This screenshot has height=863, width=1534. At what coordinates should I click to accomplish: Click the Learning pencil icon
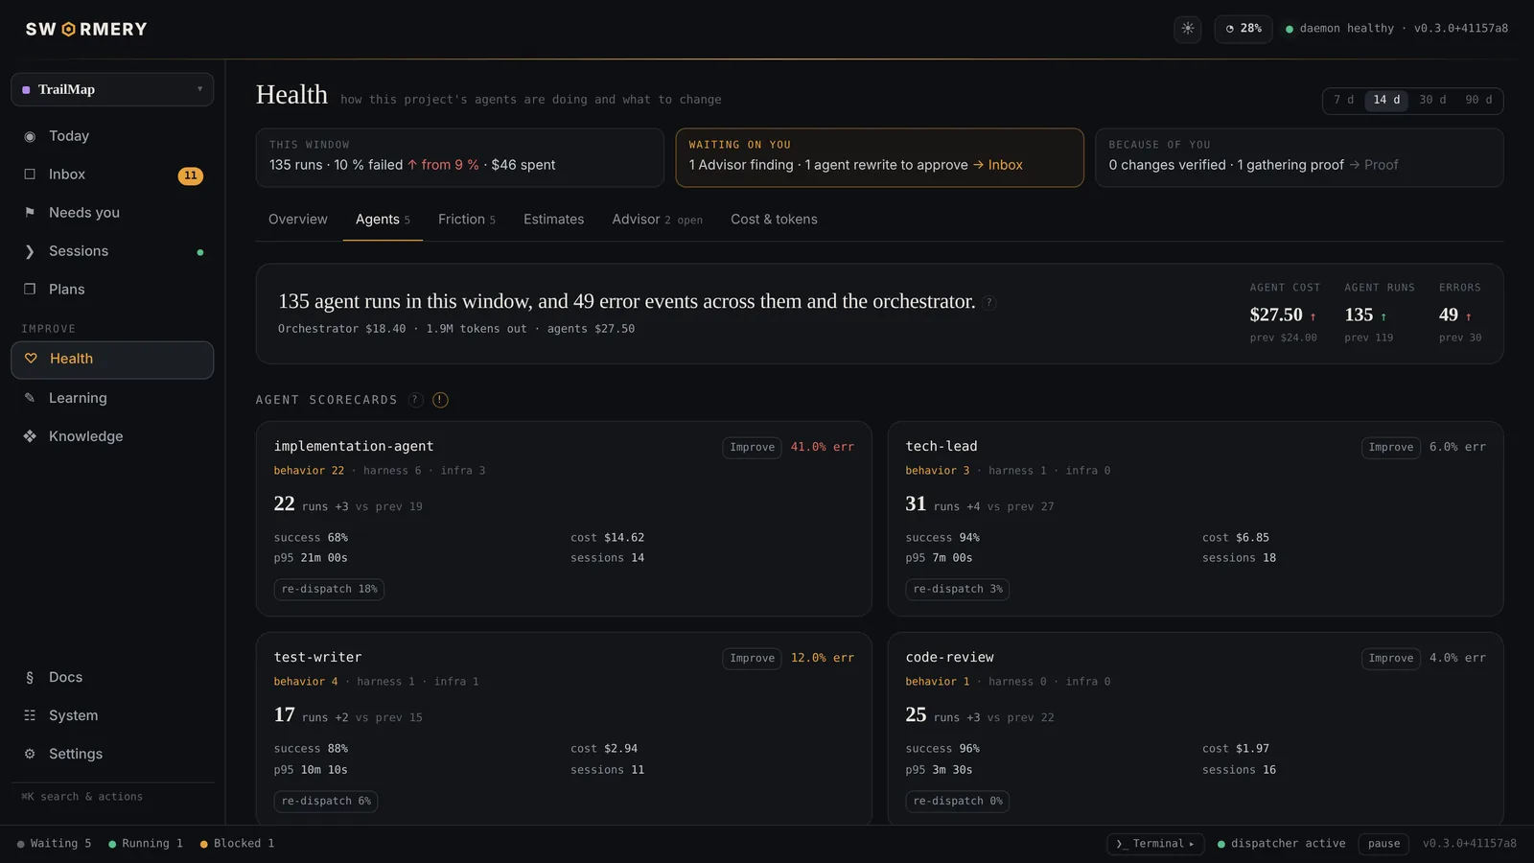click(x=30, y=398)
